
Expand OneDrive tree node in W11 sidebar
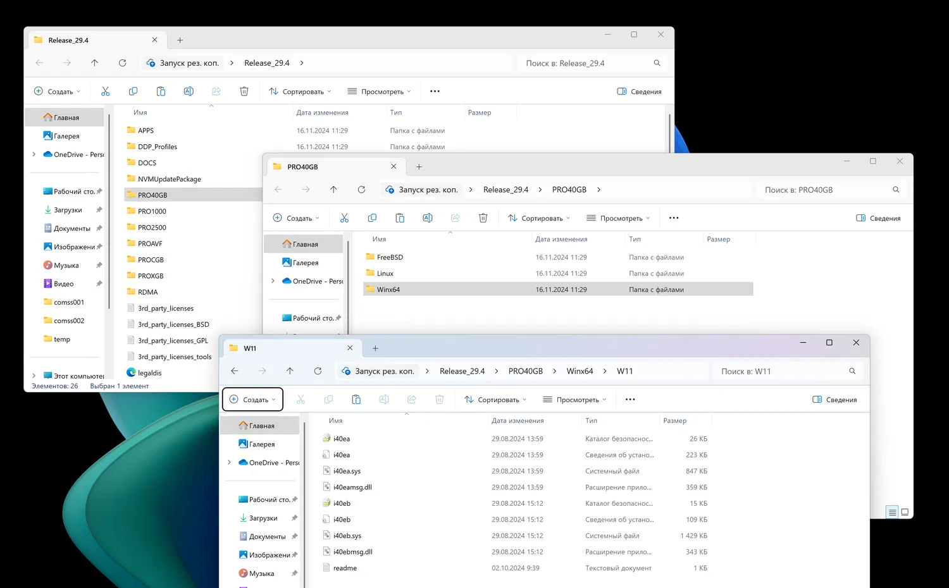tap(229, 463)
